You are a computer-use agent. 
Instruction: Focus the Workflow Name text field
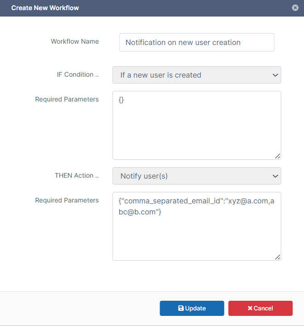click(x=196, y=42)
